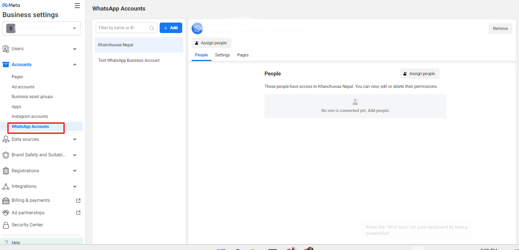
Task: Switch to the Settings tab
Action: coord(222,55)
